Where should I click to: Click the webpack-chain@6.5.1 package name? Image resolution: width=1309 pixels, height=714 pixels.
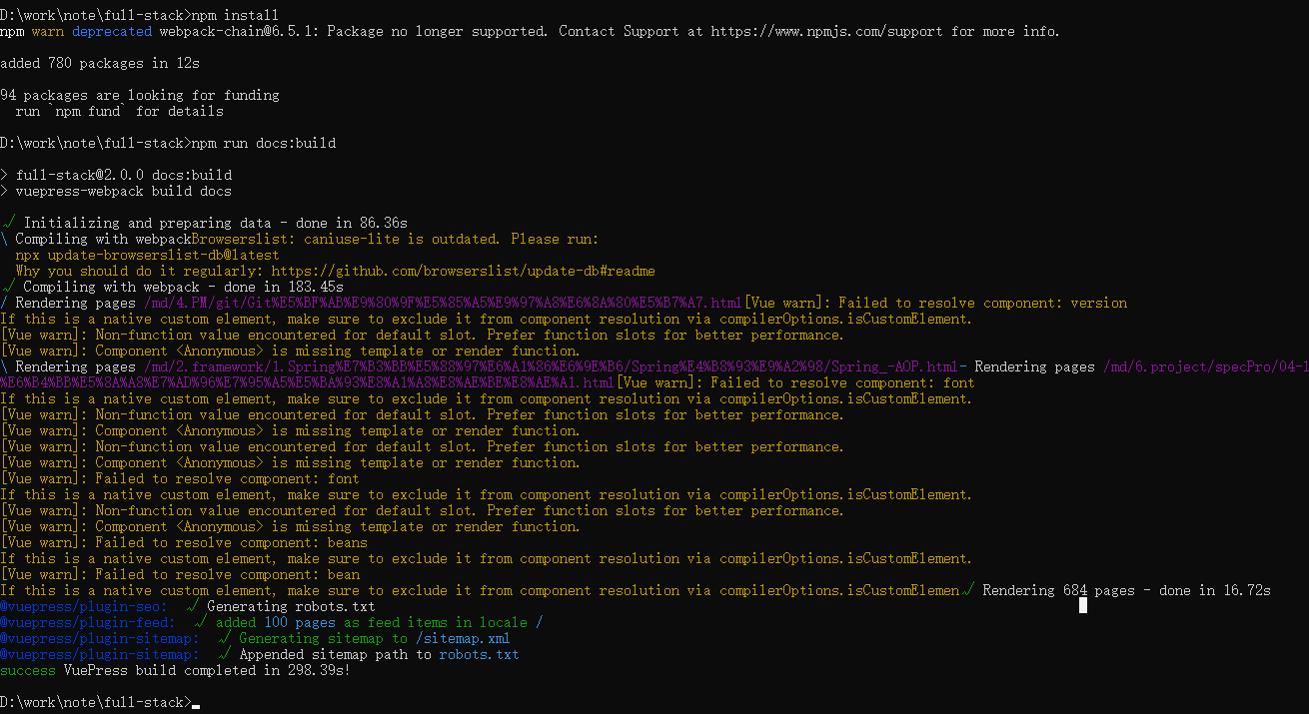tap(223, 31)
